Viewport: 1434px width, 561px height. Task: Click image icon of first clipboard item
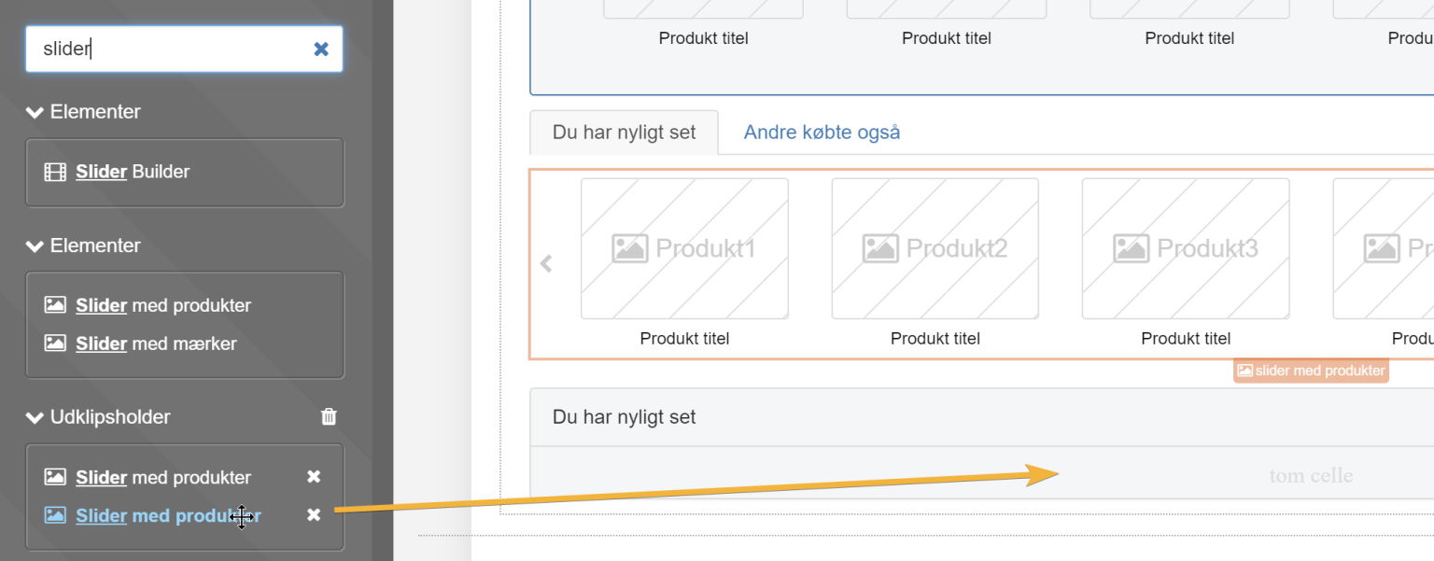pyautogui.click(x=55, y=477)
